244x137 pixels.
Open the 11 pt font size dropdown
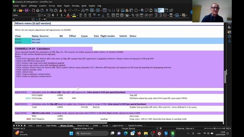coord(49,15)
